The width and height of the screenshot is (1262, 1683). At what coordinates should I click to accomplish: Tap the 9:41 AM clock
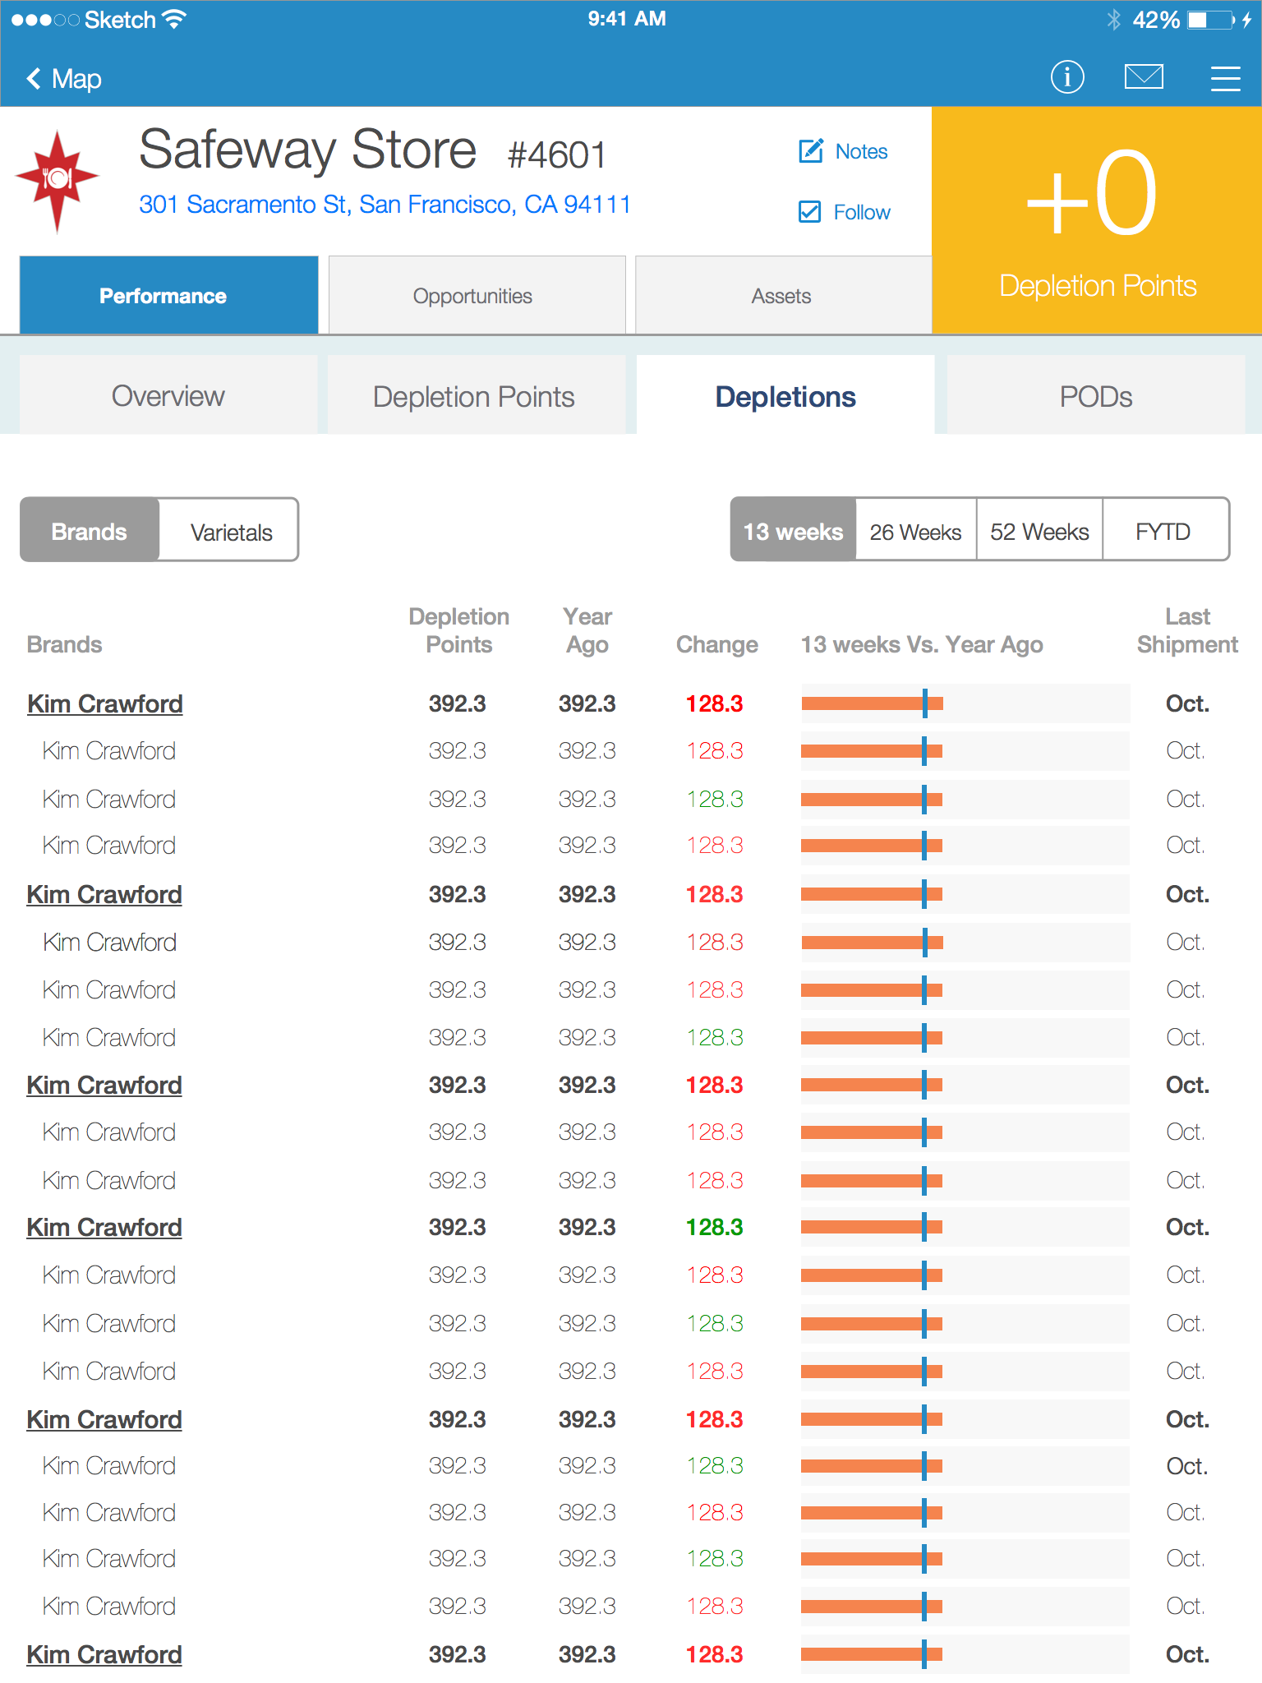[627, 19]
